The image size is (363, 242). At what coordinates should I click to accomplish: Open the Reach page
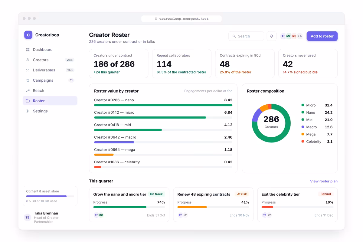[x=50, y=91]
